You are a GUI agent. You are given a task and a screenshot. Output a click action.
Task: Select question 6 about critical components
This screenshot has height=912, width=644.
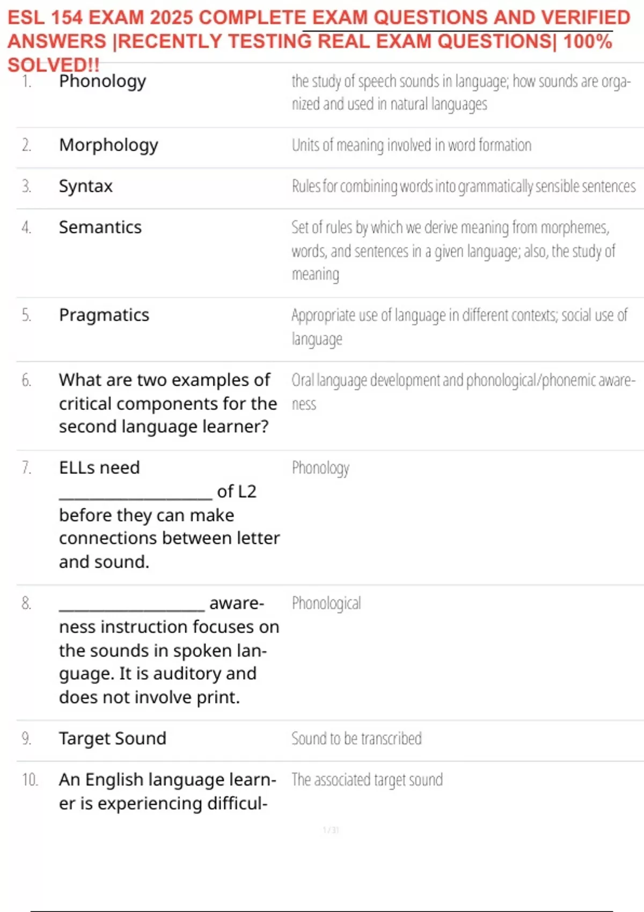click(x=168, y=403)
